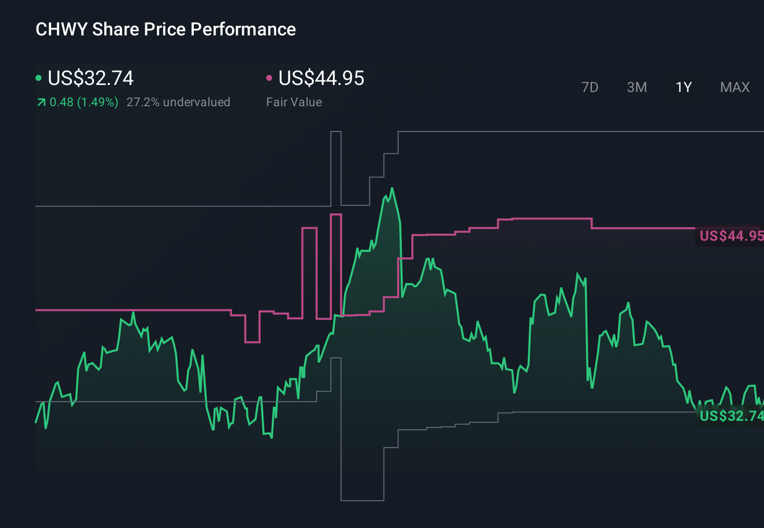Expand details on the 27.2% undervalued label
764x528 pixels.
(180, 102)
